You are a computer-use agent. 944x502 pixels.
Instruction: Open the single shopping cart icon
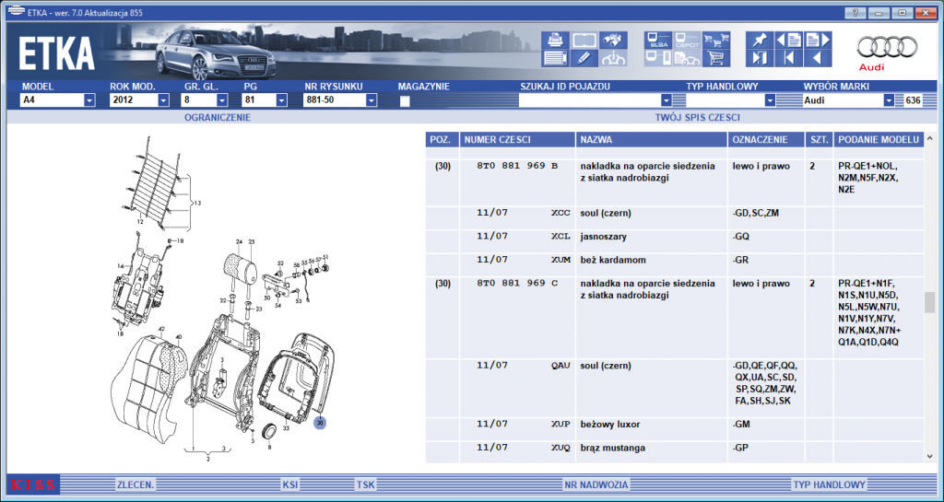[x=716, y=58]
